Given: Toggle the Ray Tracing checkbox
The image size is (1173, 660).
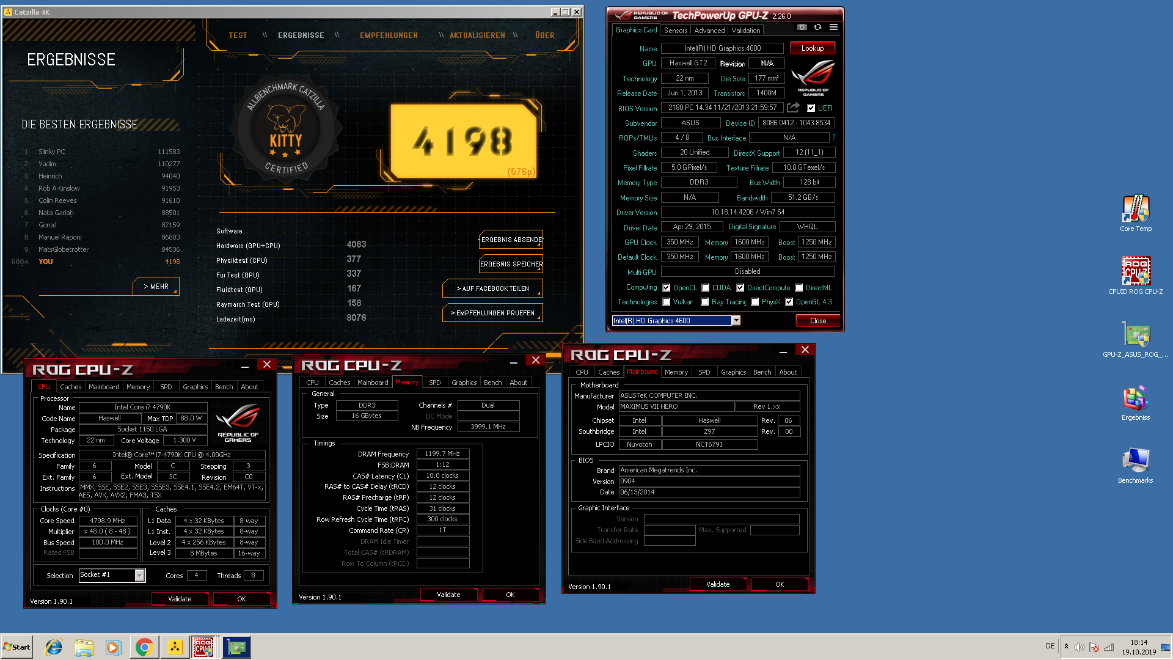Looking at the screenshot, I should [x=705, y=302].
